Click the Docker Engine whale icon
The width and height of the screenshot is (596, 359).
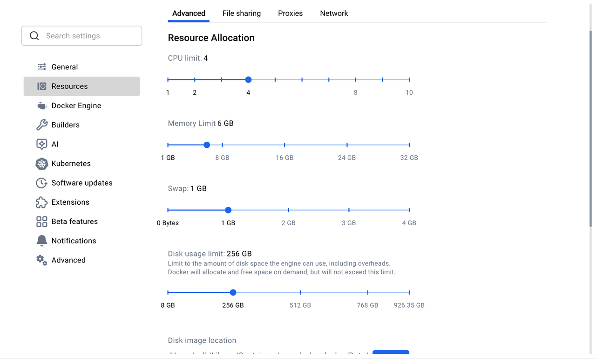click(x=42, y=106)
